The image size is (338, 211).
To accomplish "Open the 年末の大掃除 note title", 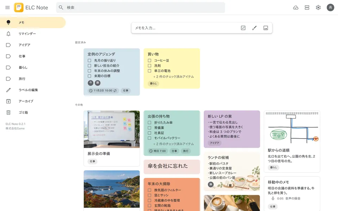I will click(159, 184).
